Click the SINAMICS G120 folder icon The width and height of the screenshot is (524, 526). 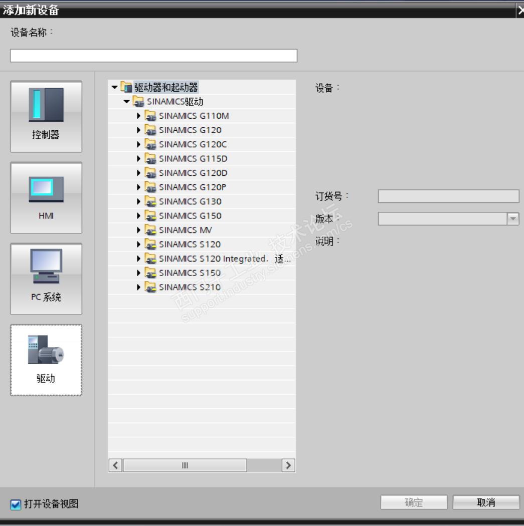(x=150, y=130)
